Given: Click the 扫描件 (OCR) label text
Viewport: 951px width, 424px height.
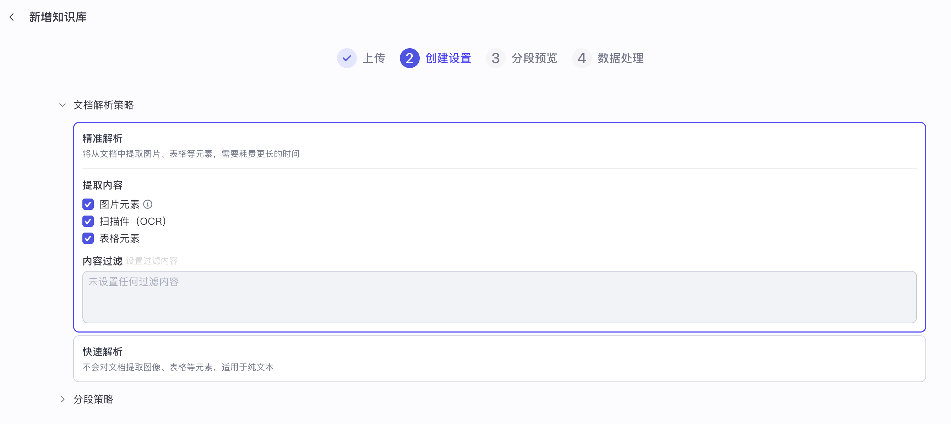Looking at the screenshot, I should pyautogui.click(x=133, y=221).
